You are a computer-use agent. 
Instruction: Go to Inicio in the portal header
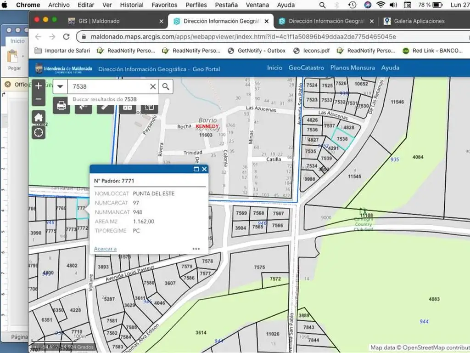[x=274, y=68]
